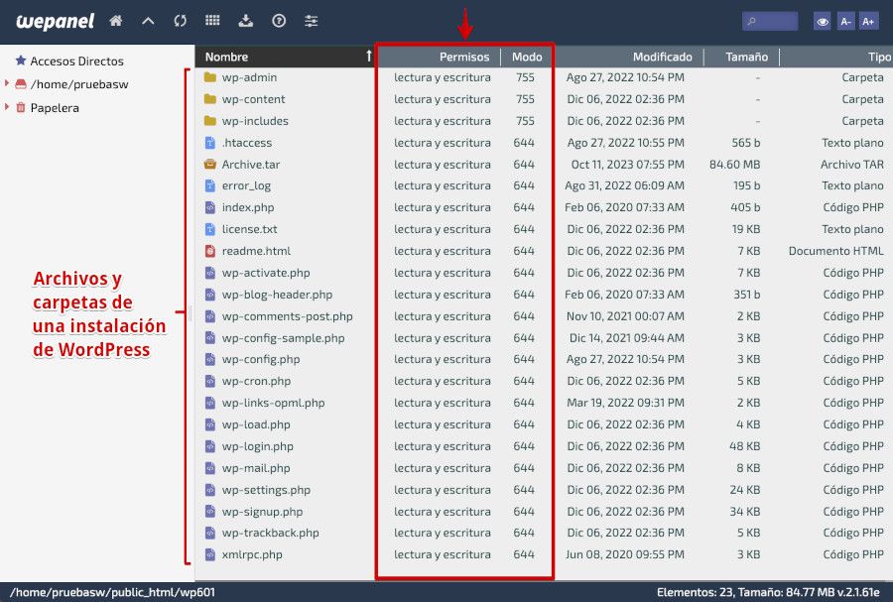This screenshot has height=602, width=893.
Task: Click the 84.60 MB size value
Action: (x=734, y=165)
